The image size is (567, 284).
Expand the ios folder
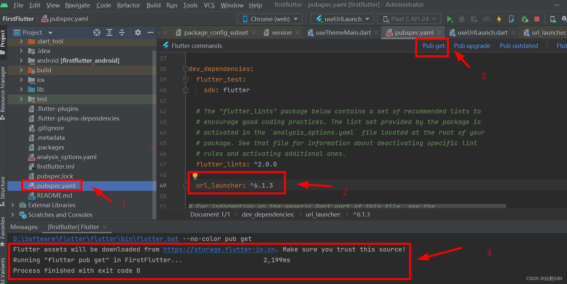pos(21,80)
